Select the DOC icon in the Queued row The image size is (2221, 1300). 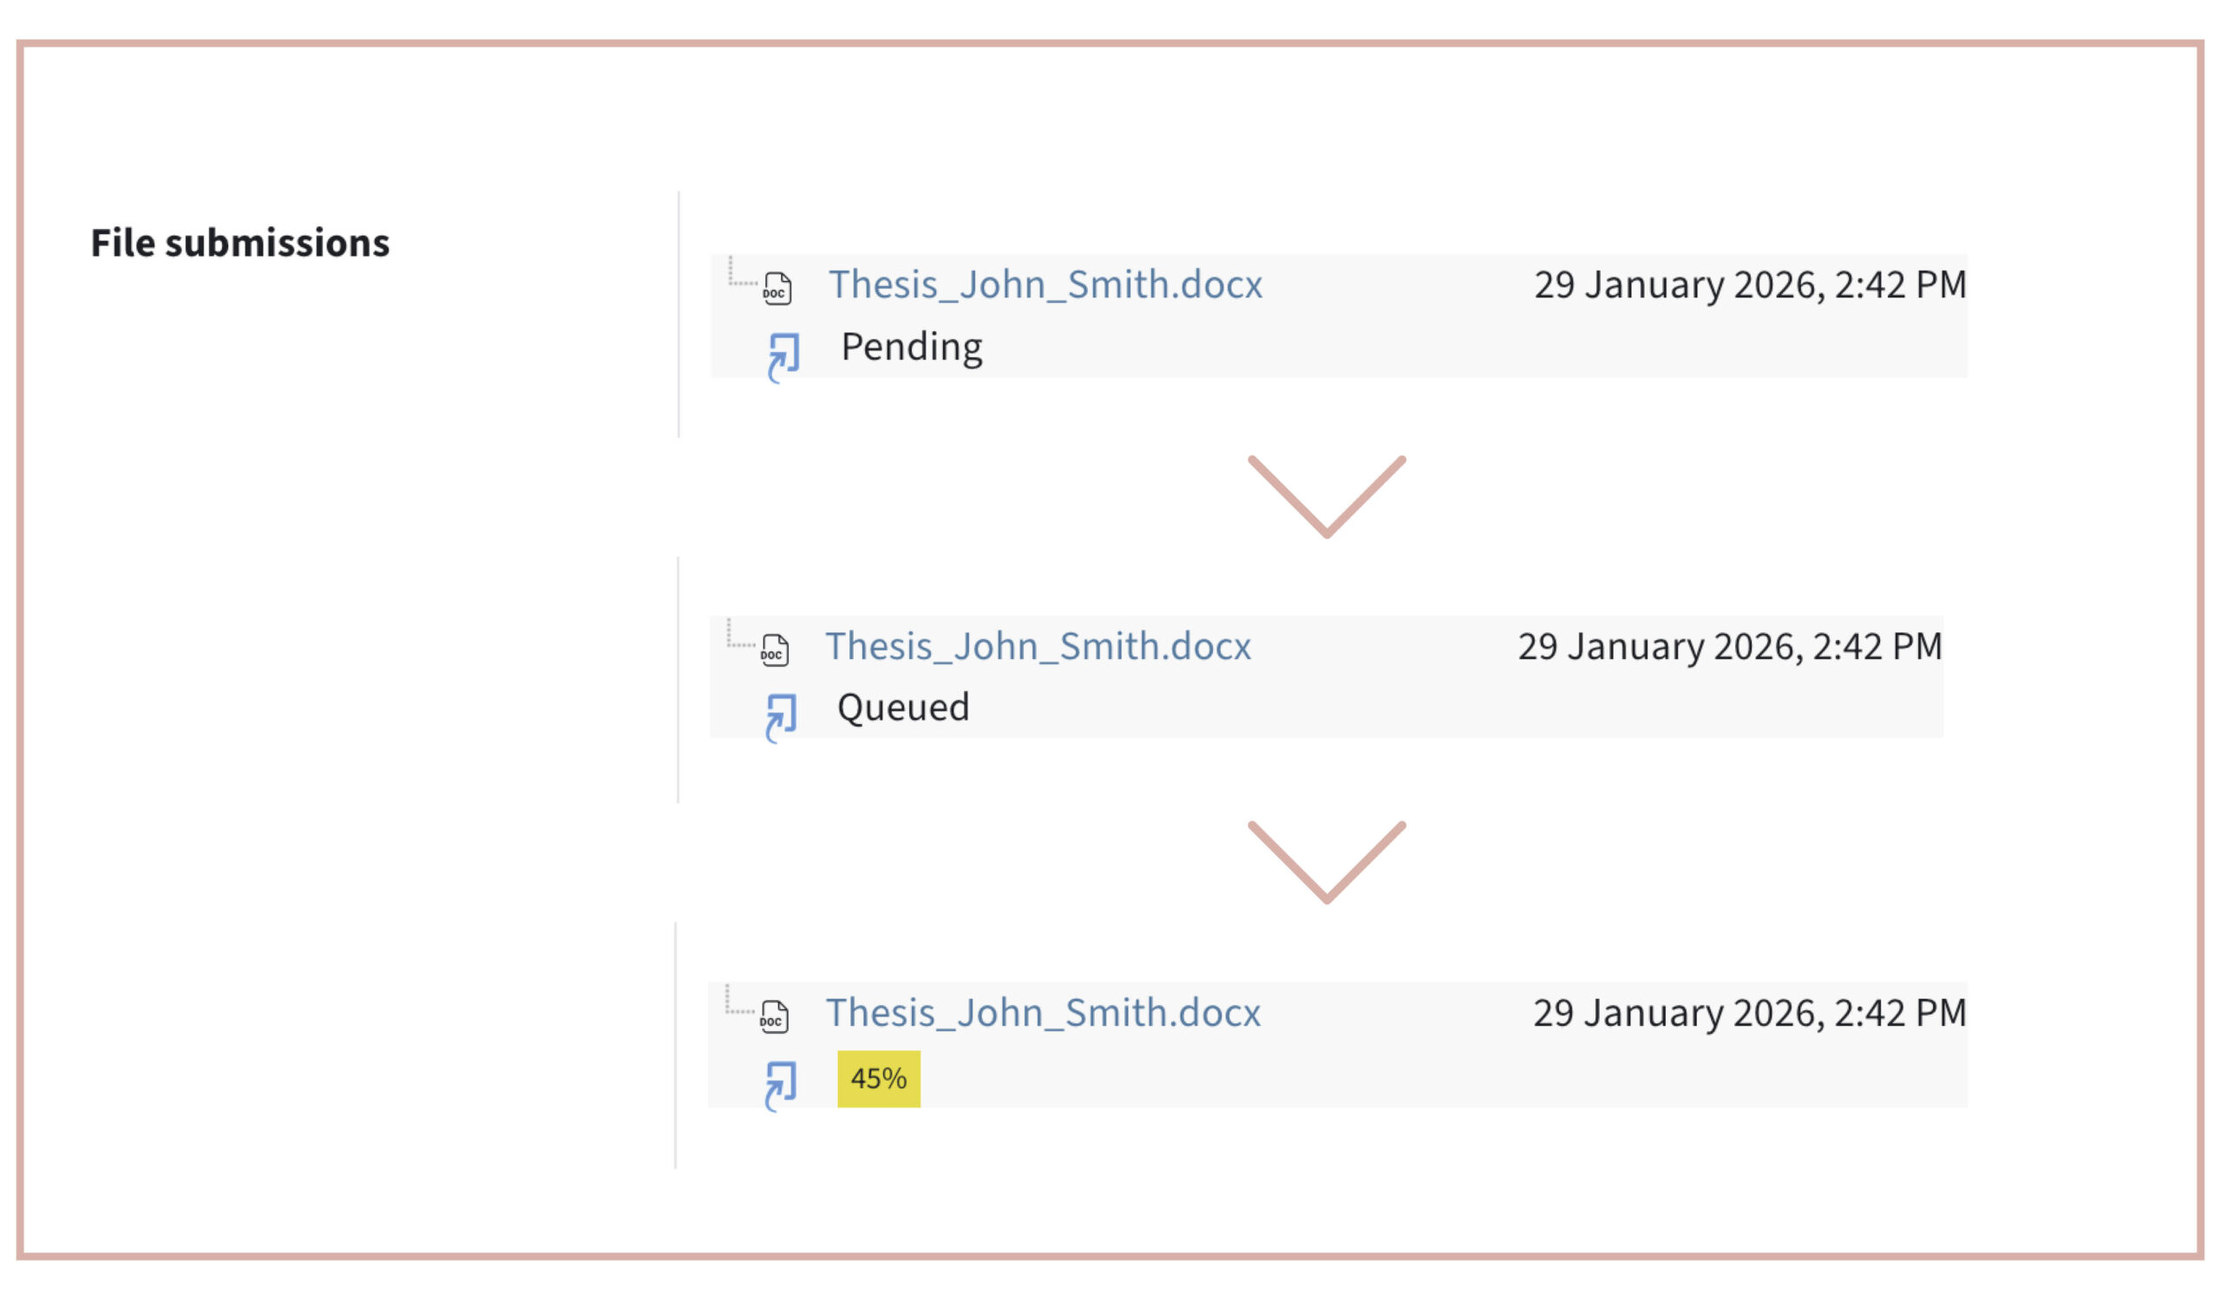774,648
